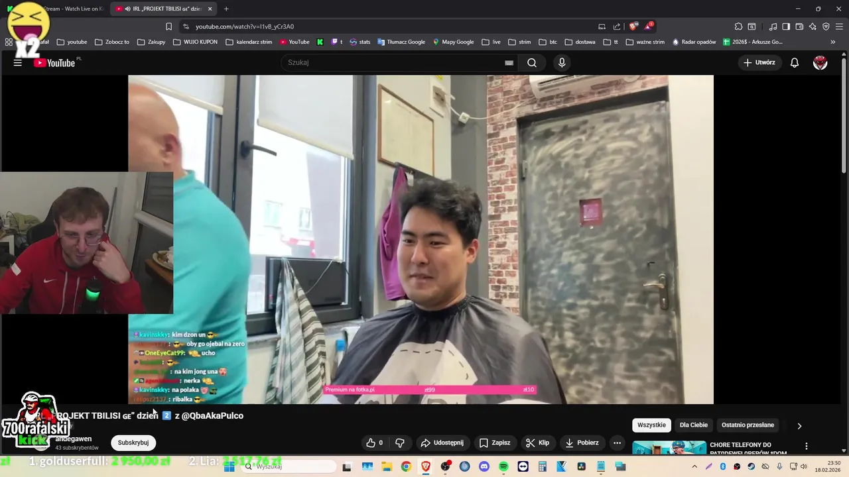Viewport: 849px width, 477px height.
Task: Open the YouTube account avatar menu
Action: (820, 62)
